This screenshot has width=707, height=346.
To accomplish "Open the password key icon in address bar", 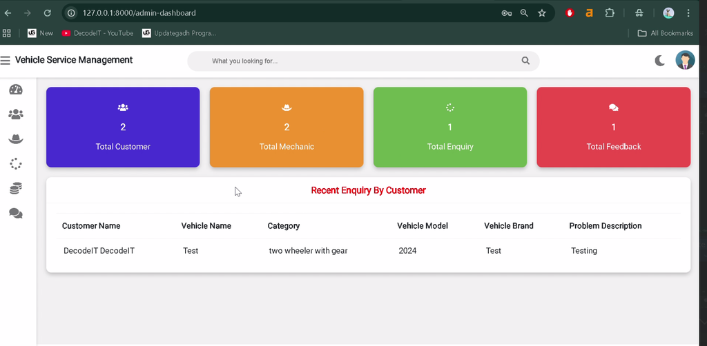I will [506, 13].
